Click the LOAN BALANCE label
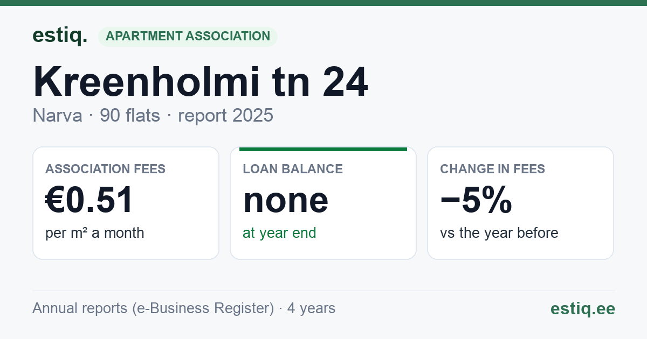Image resolution: width=647 pixels, height=339 pixels. pyautogui.click(x=293, y=169)
